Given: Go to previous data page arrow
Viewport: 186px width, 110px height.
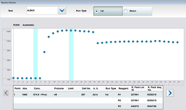Looking at the screenshot, I should (6, 93).
